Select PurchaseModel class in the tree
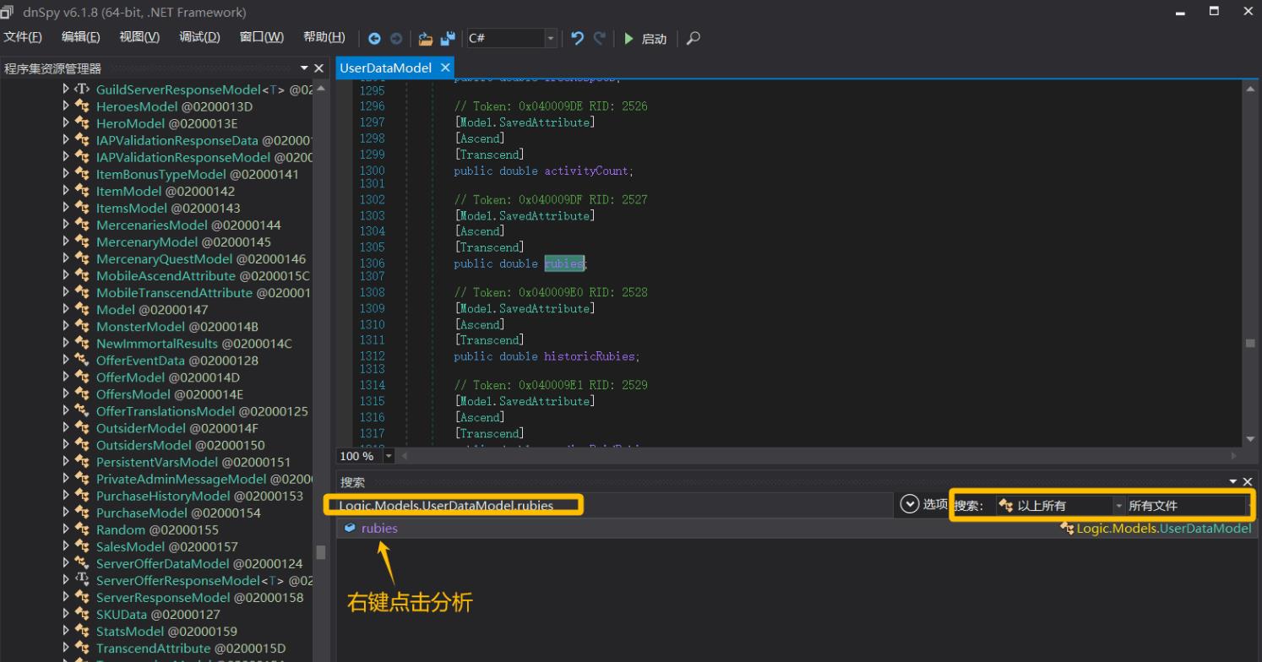 click(178, 513)
